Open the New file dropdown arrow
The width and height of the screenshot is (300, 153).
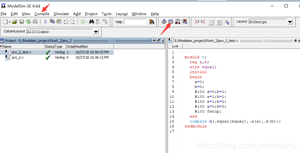click(x=10, y=22)
